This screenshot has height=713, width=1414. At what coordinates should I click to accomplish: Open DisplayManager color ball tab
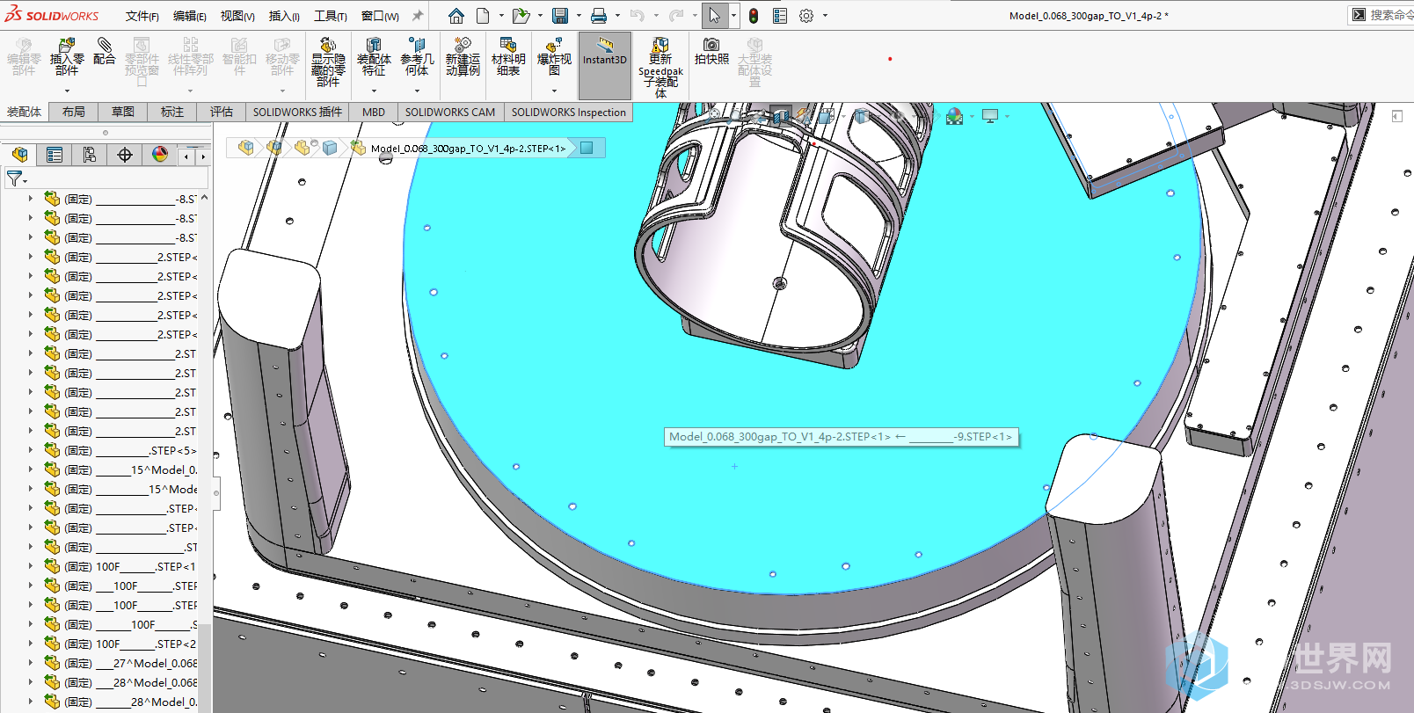[x=160, y=155]
